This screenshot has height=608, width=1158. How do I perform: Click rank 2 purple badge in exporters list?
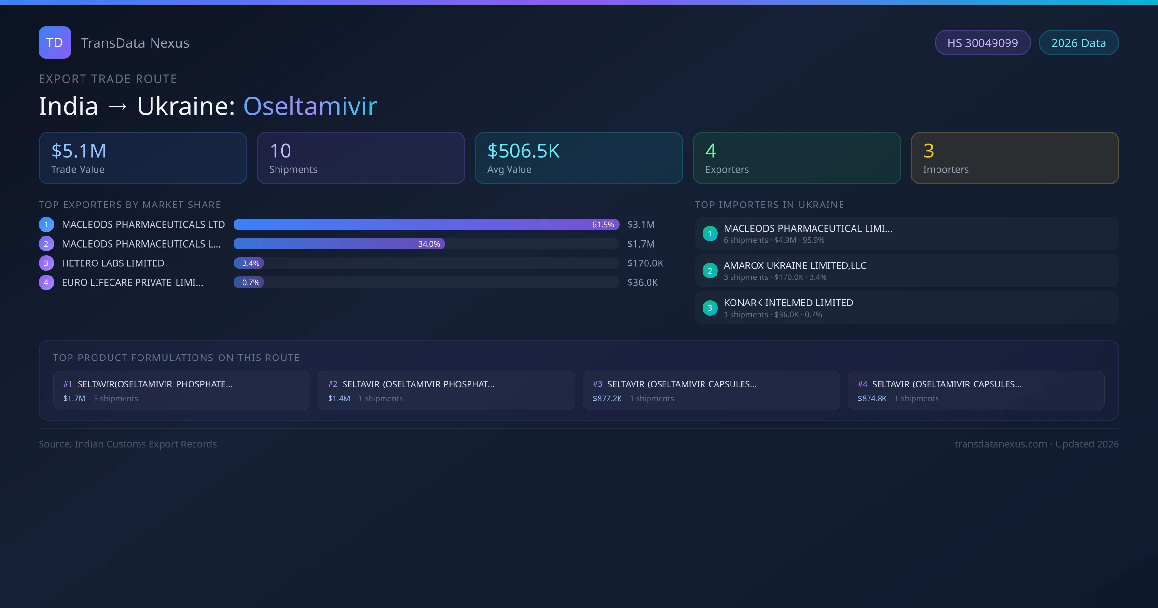pos(46,244)
